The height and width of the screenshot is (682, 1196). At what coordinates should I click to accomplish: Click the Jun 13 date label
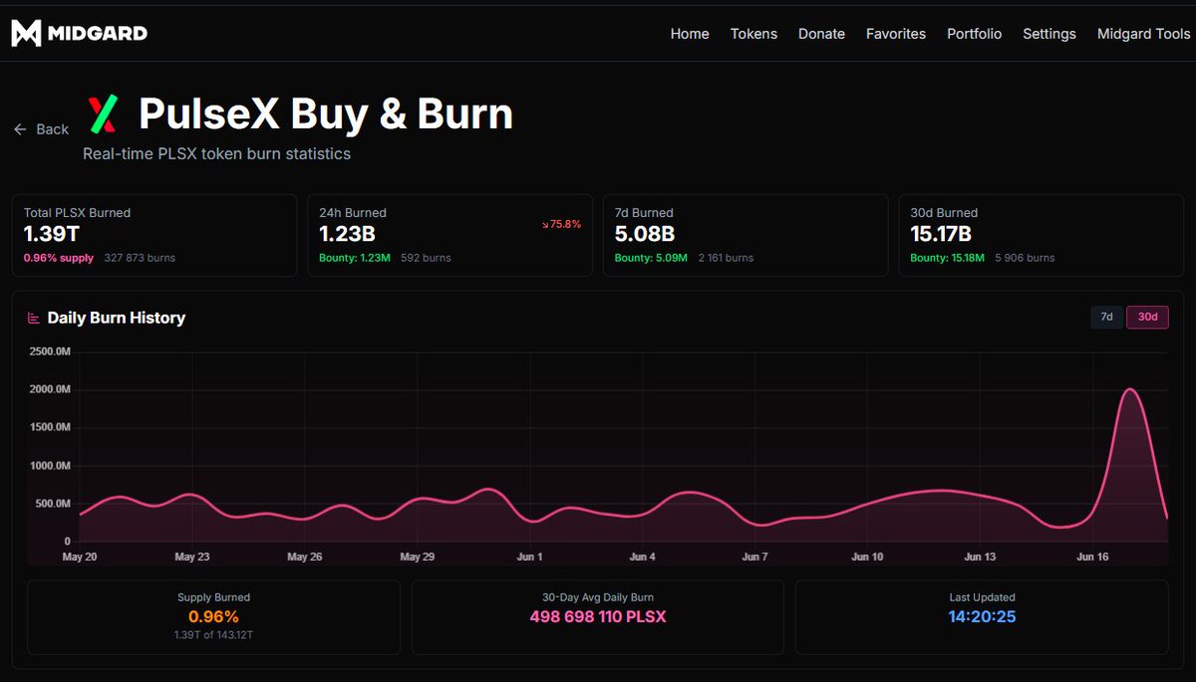pyautogui.click(x=980, y=557)
